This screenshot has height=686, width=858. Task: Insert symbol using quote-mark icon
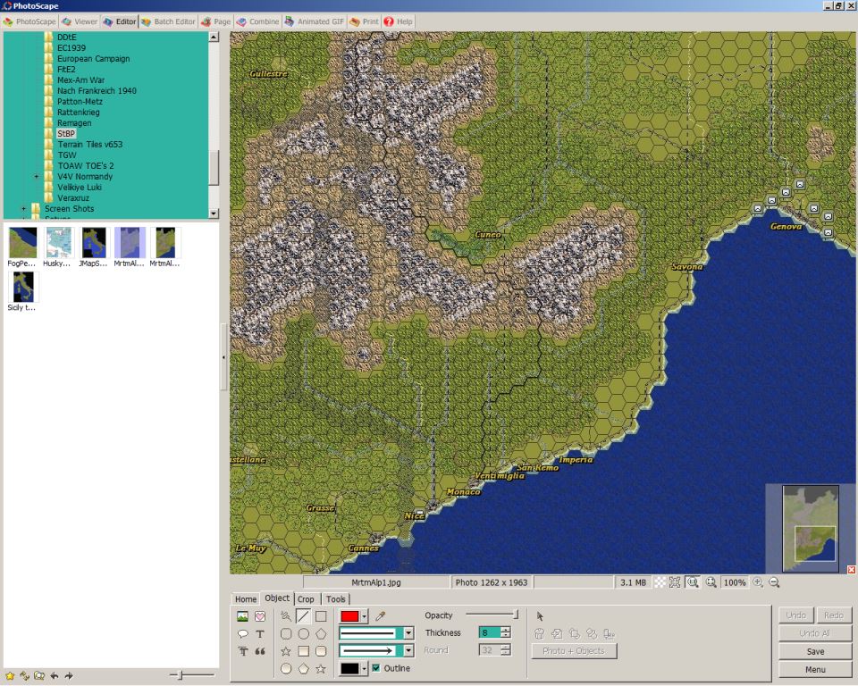click(x=260, y=651)
